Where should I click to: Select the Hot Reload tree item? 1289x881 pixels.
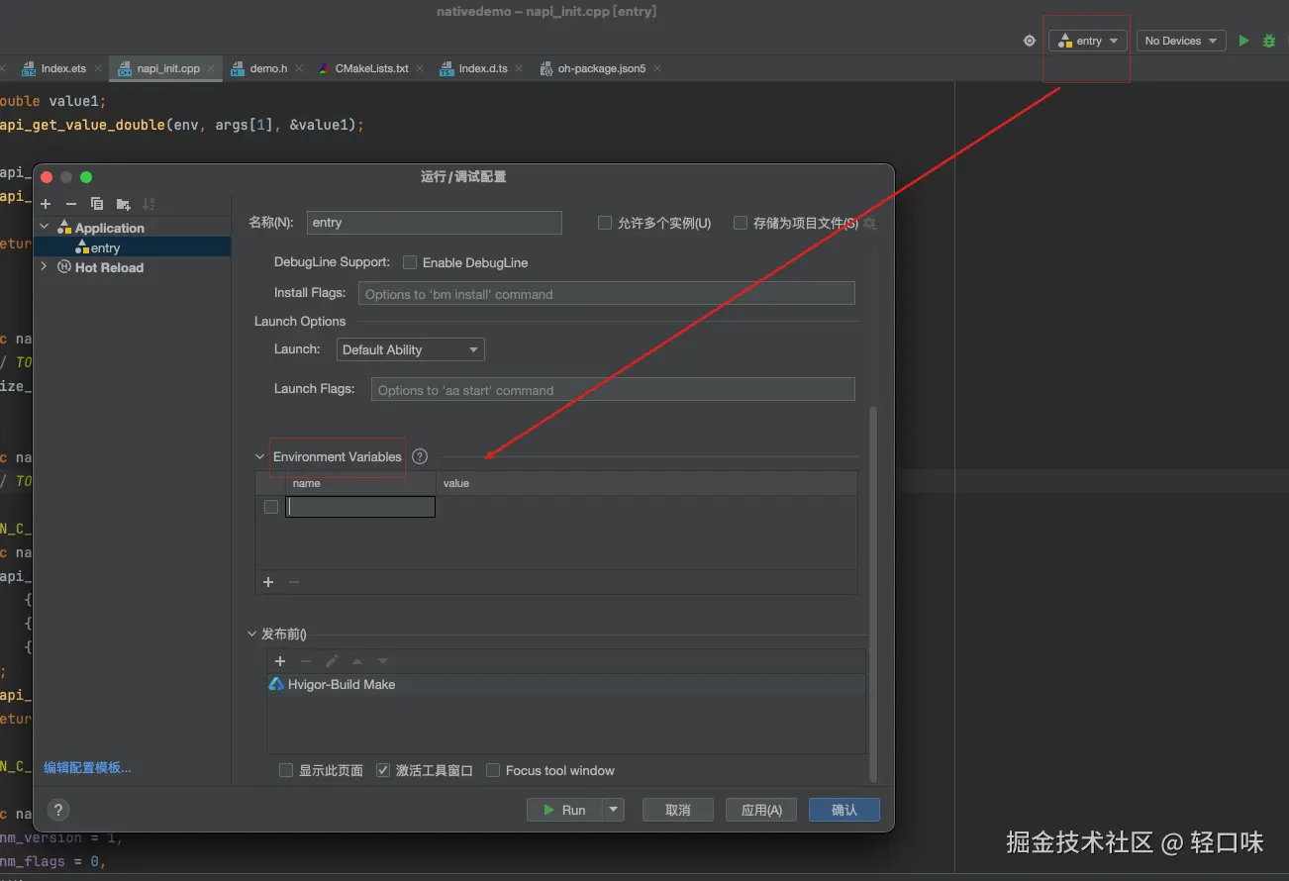tap(109, 267)
